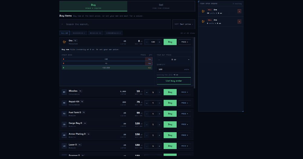Image resolution: width=303 pixels, height=159 pixels.
Task: Increase the Cargo Bay 0 quantity
Action: (159, 125)
